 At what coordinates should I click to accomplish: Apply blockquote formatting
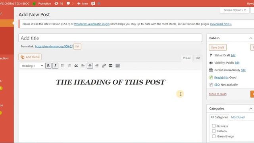click(x=76, y=66)
